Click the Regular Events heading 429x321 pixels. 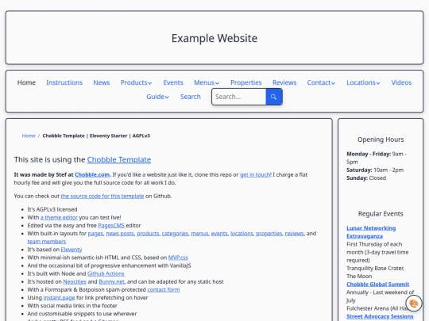(381, 214)
